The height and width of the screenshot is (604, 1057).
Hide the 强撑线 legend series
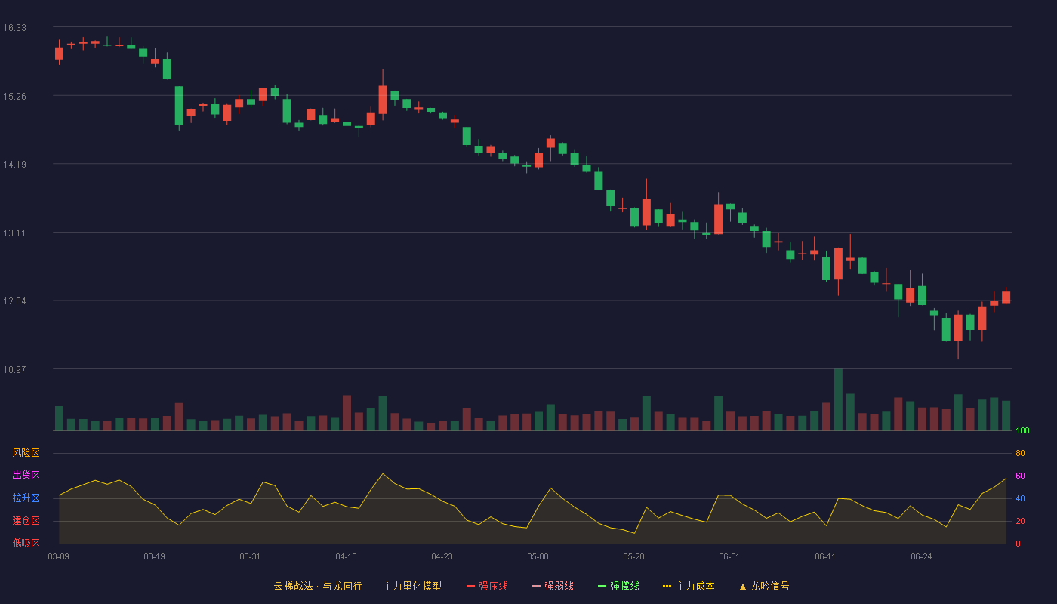[x=618, y=586]
